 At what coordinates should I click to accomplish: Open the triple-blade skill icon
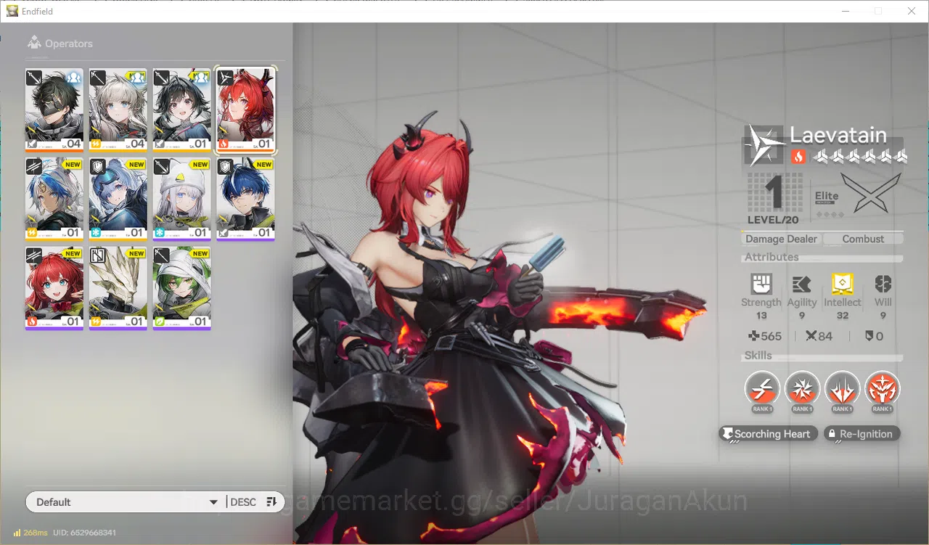[x=843, y=390]
